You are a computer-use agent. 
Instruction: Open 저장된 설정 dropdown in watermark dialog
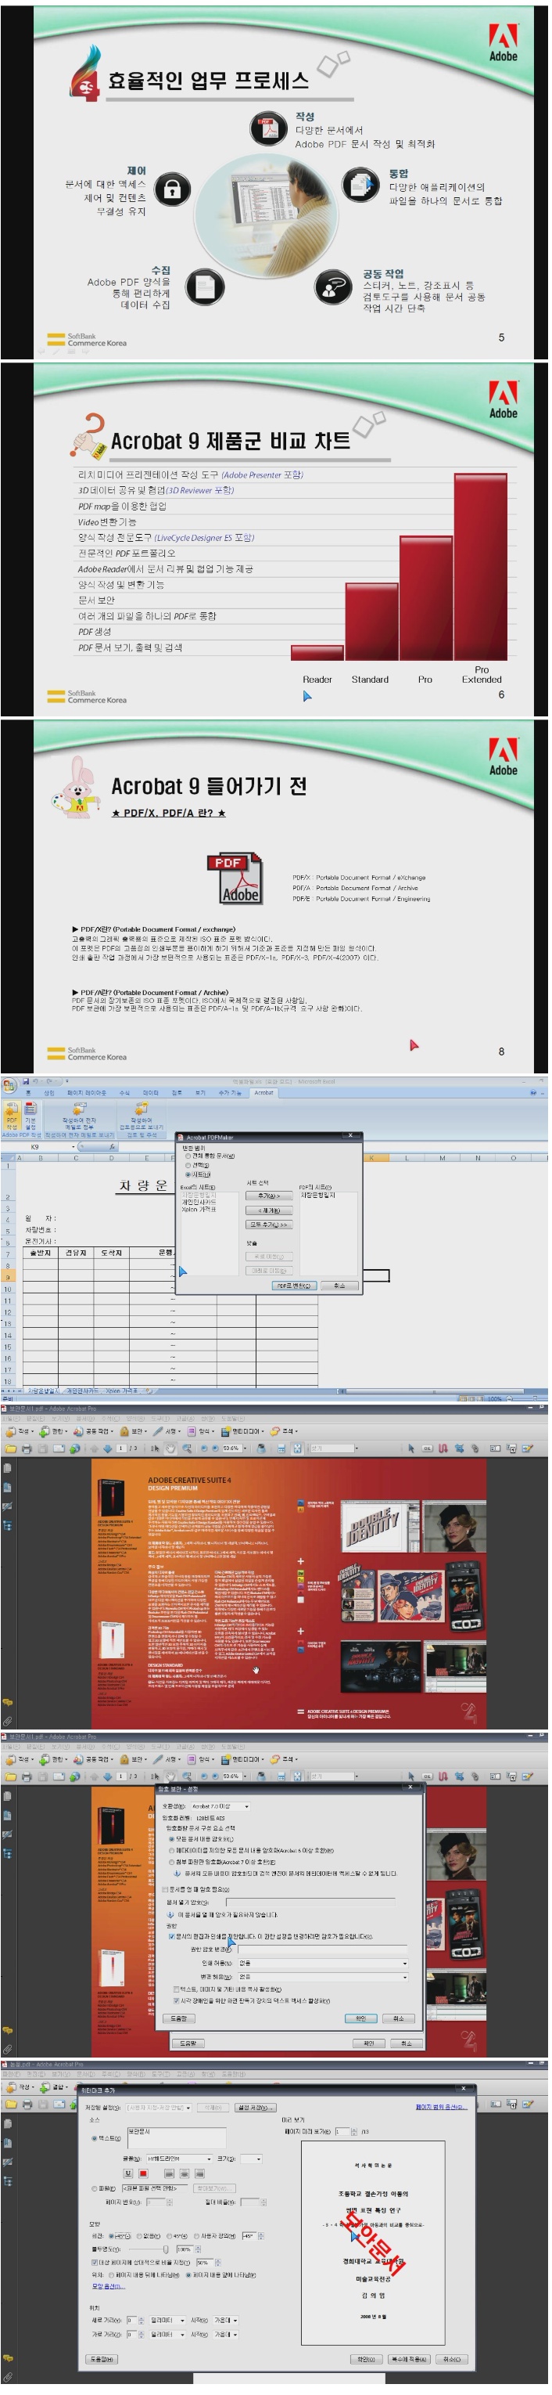coord(159,2108)
